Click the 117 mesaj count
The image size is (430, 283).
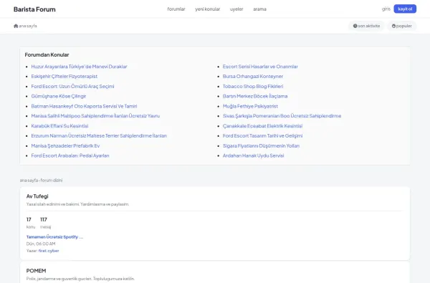[x=46, y=223]
